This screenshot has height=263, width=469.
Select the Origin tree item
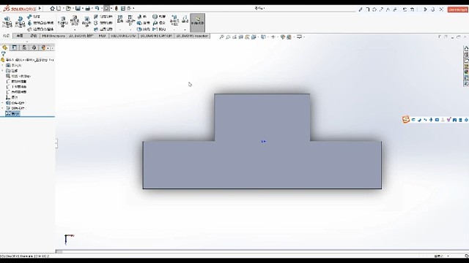(12, 97)
